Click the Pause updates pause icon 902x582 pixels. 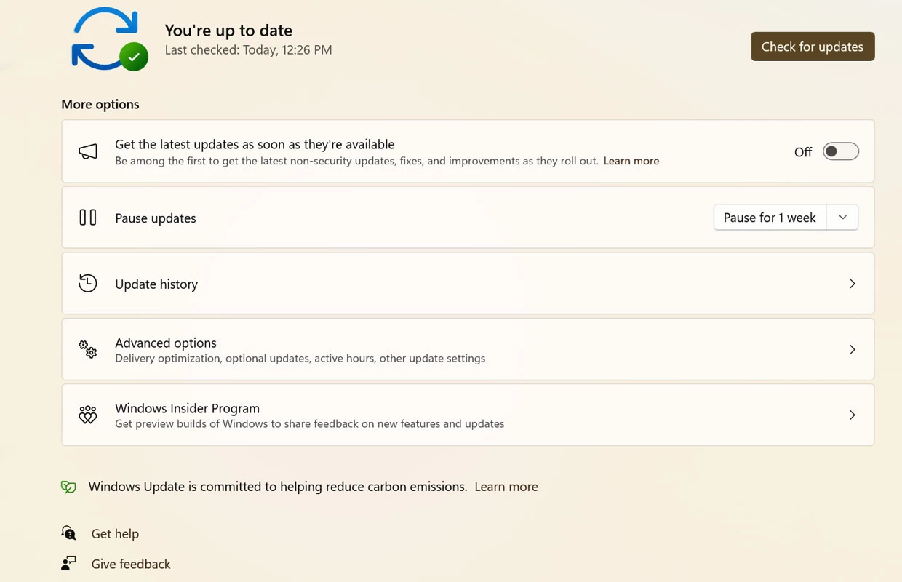(88, 218)
